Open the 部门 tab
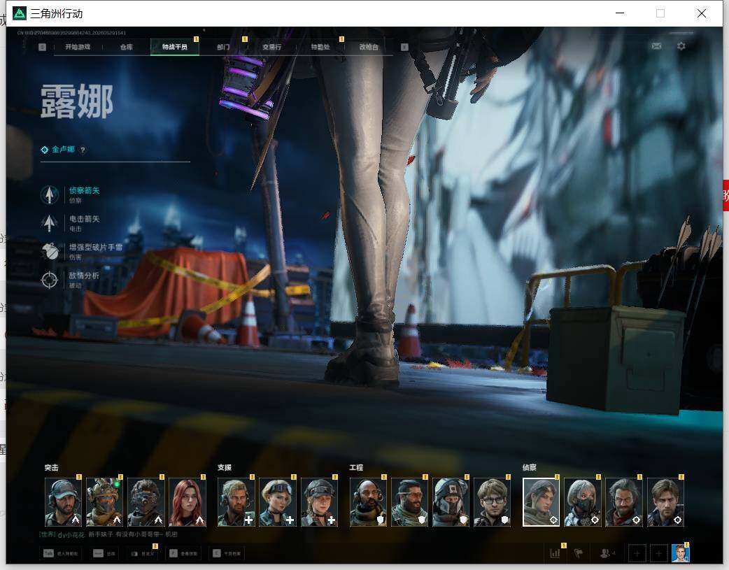Image resolution: width=729 pixels, height=570 pixels. click(223, 47)
